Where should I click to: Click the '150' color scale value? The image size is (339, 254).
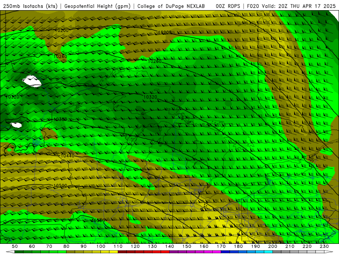[x=187, y=246]
